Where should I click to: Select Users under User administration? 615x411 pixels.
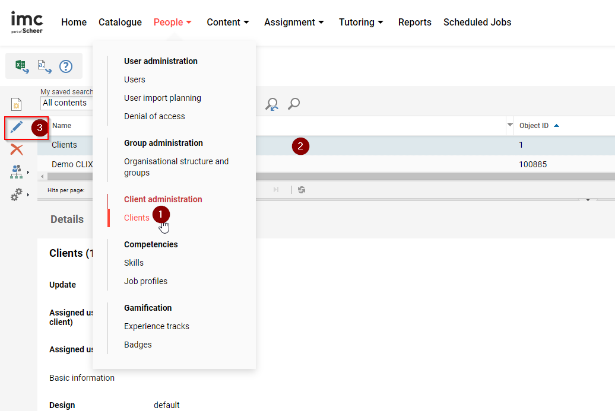tap(135, 79)
